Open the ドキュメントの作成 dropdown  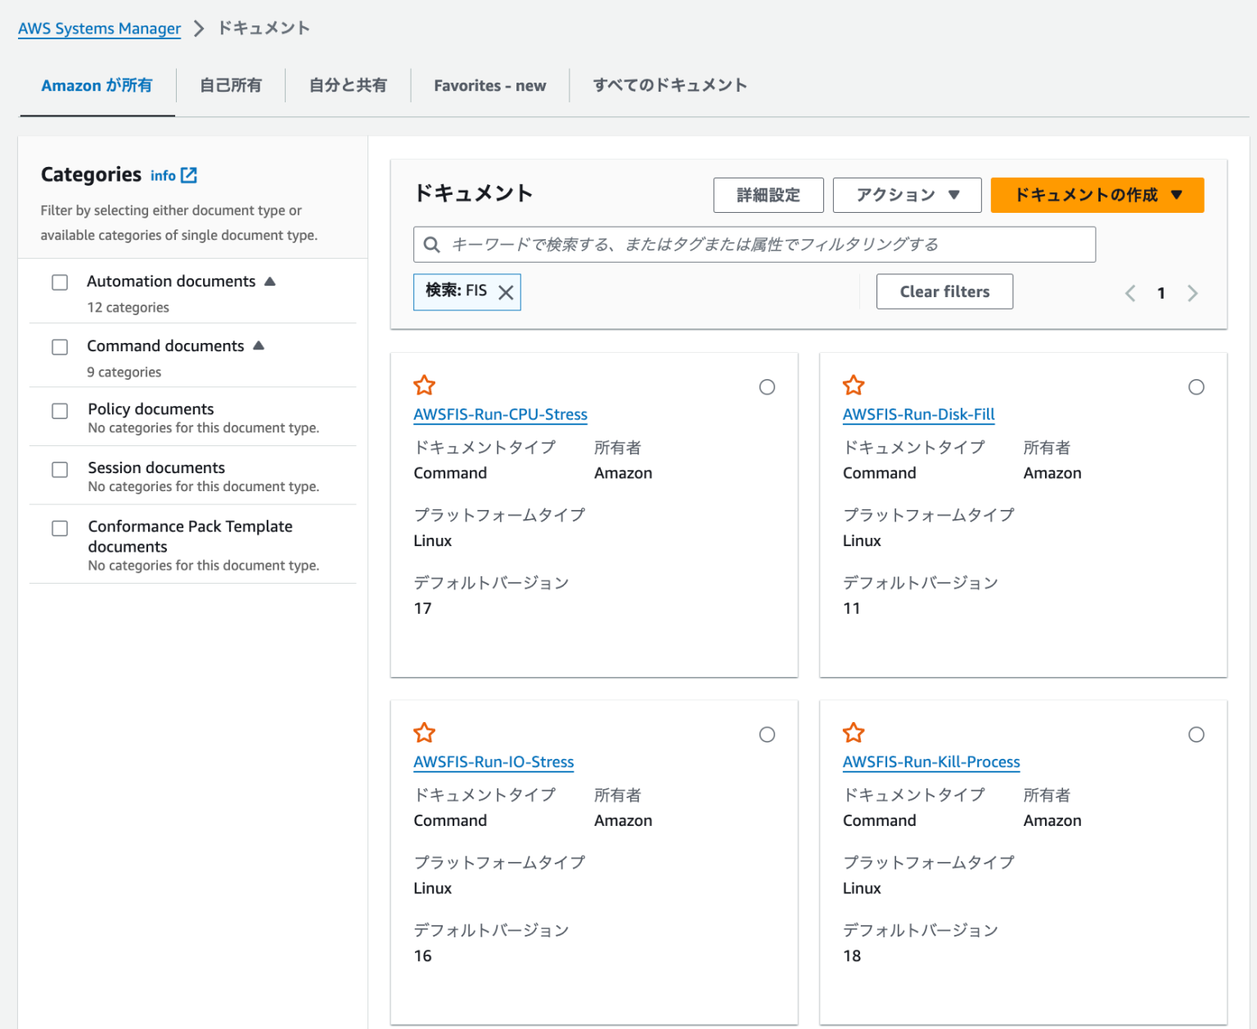point(1097,195)
